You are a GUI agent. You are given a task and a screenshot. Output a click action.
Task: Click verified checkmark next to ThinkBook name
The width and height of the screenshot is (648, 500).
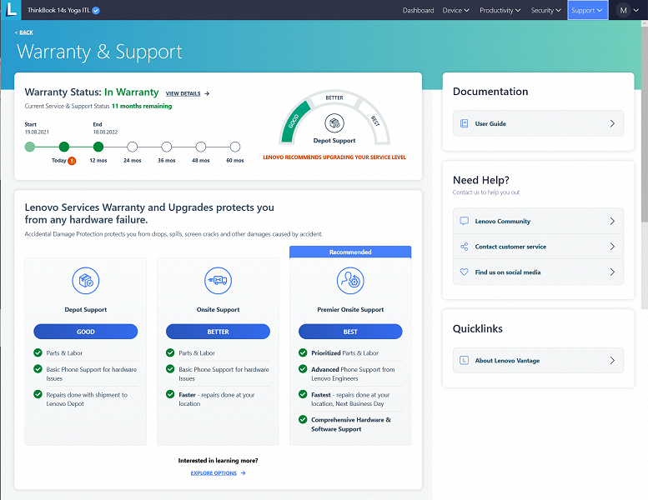(x=96, y=11)
